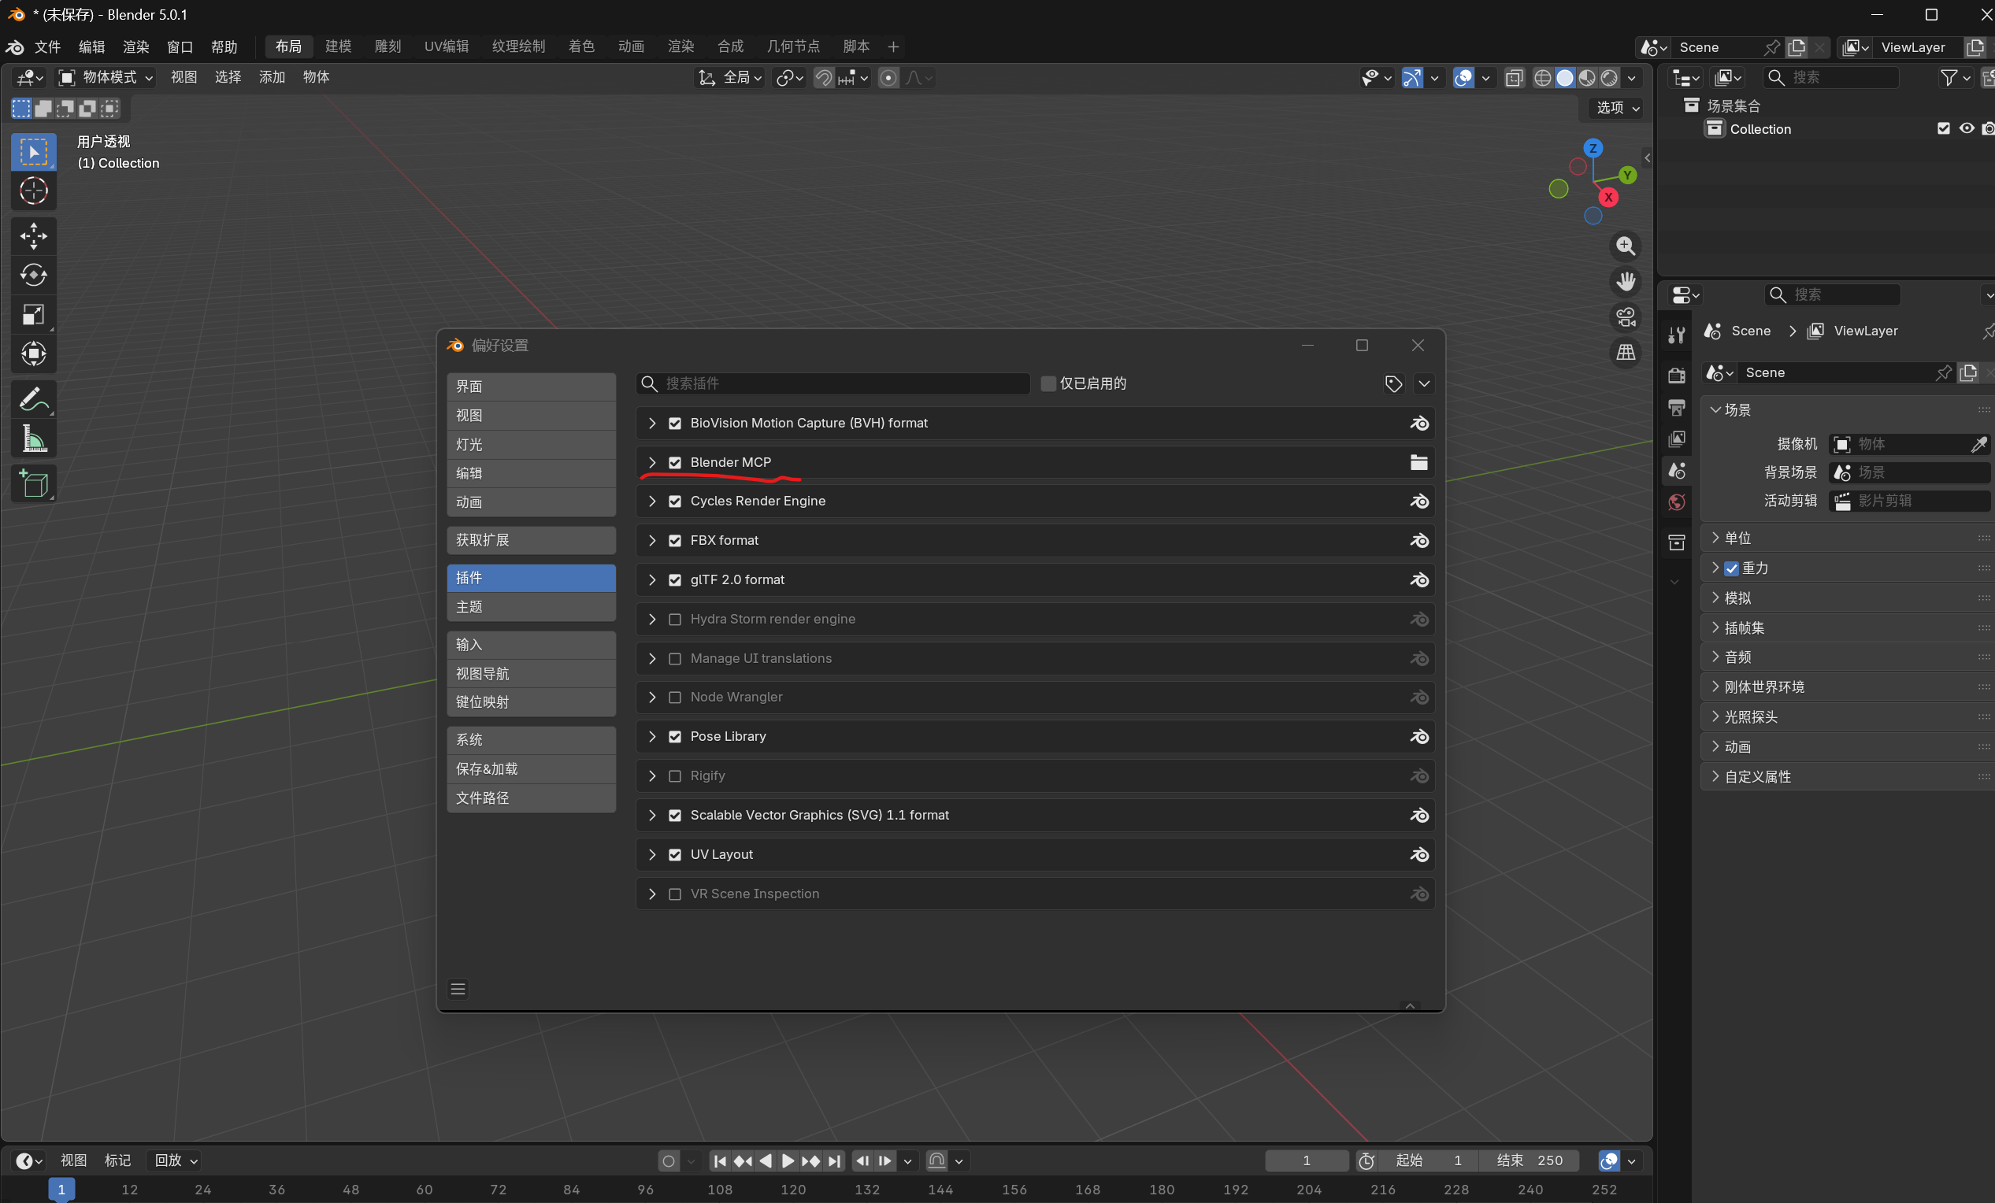Open the 保存&加载 preferences section
The height and width of the screenshot is (1203, 1995).
tap(531, 769)
